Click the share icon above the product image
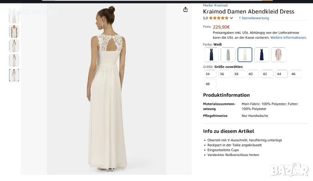The image size is (313, 181). pos(185,10)
